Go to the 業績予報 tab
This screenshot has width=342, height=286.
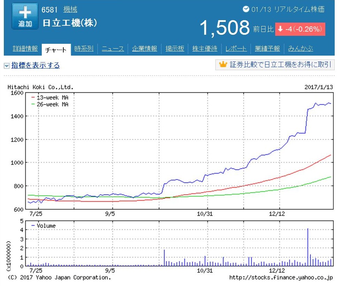pos(268,49)
